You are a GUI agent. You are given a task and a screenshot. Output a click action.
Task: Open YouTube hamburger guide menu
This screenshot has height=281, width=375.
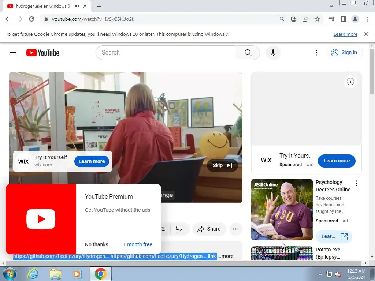(13, 53)
